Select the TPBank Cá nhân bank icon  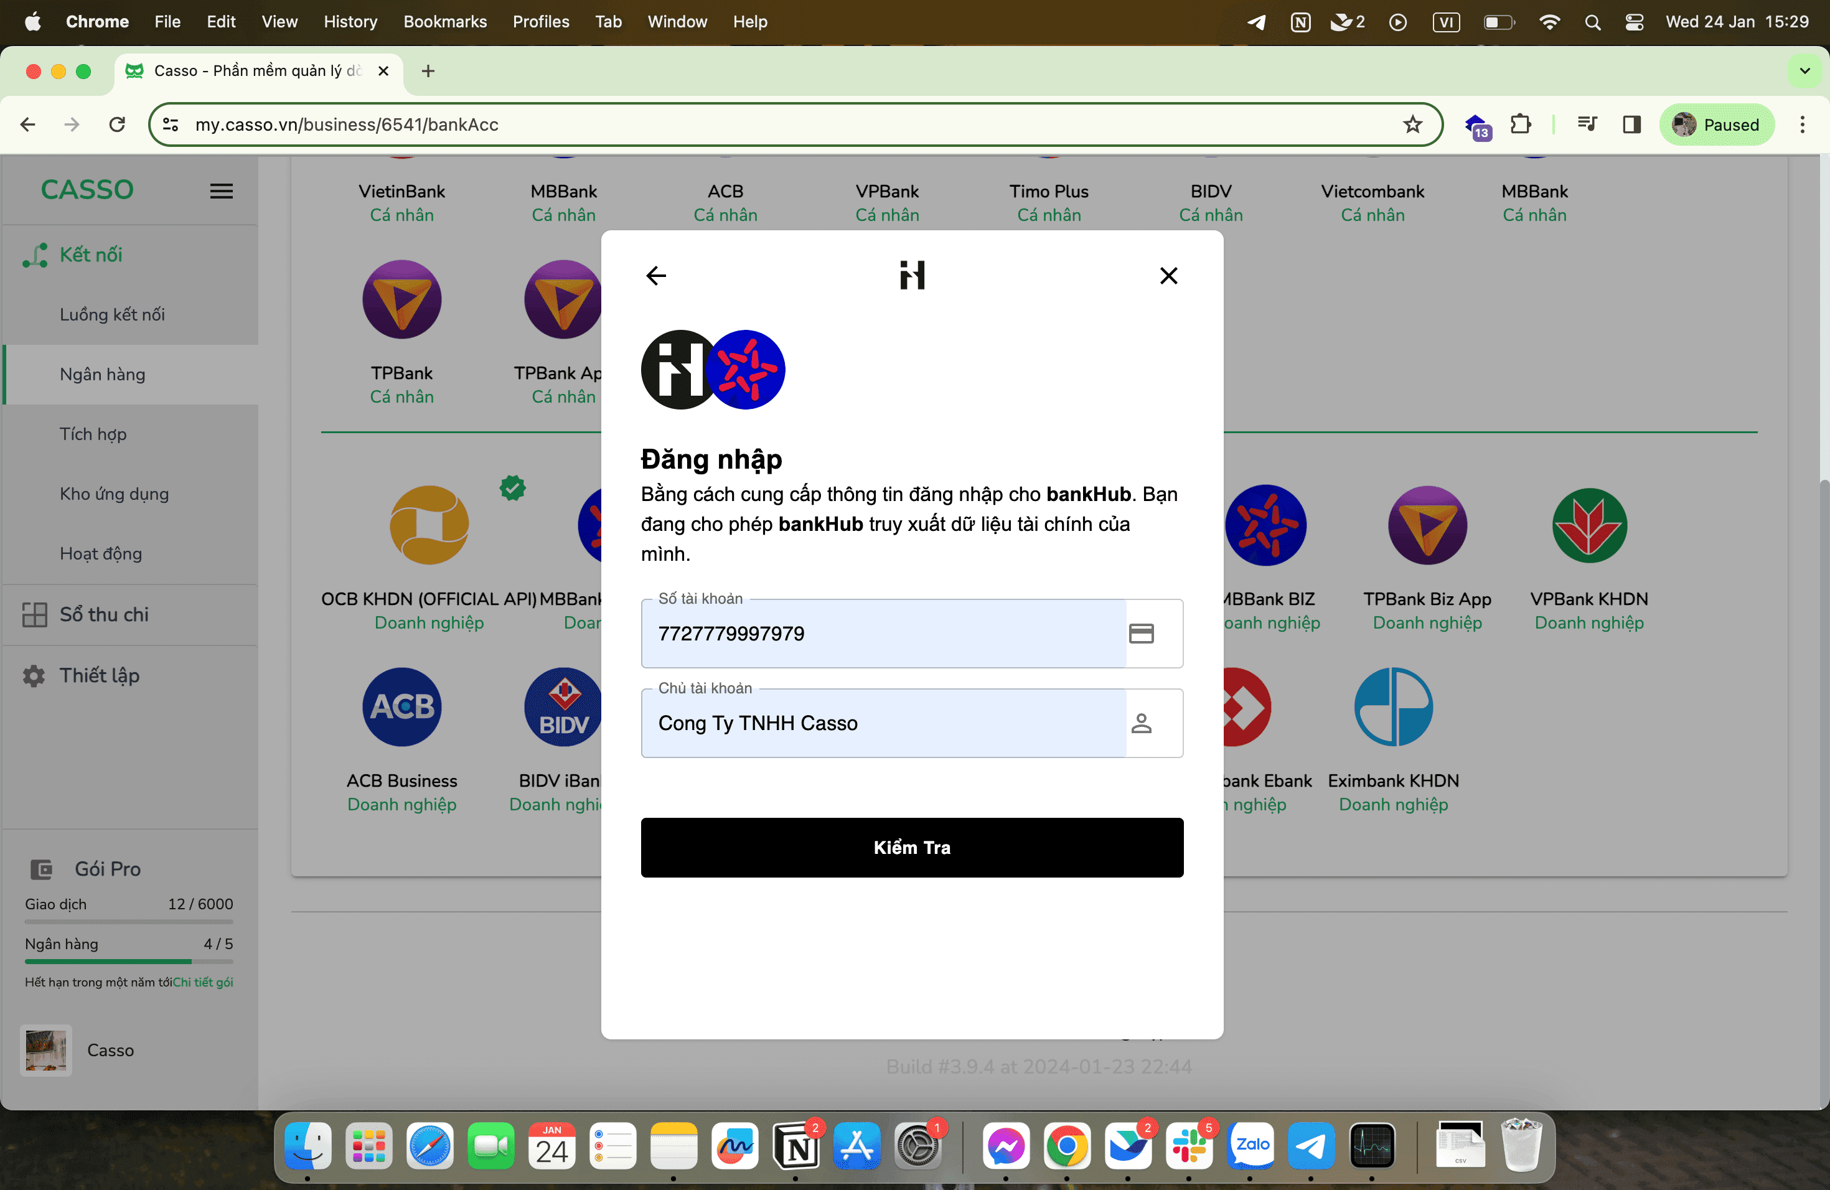pos(401,299)
